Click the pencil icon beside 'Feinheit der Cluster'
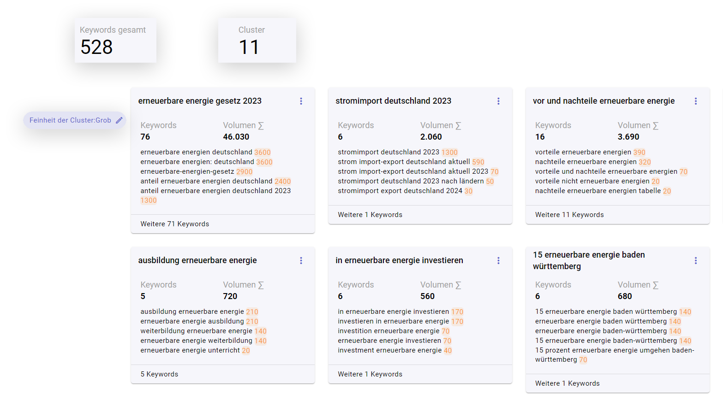The image size is (723, 400). [119, 120]
